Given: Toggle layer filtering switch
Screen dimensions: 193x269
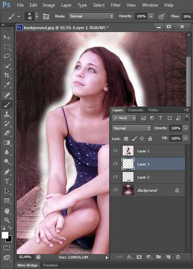Looking at the screenshot, I should point(187,118).
